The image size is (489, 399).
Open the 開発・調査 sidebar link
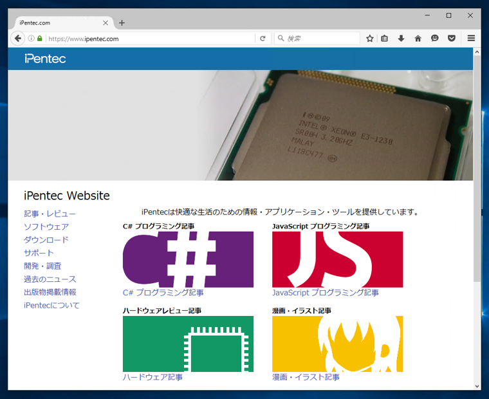coord(42,266)
